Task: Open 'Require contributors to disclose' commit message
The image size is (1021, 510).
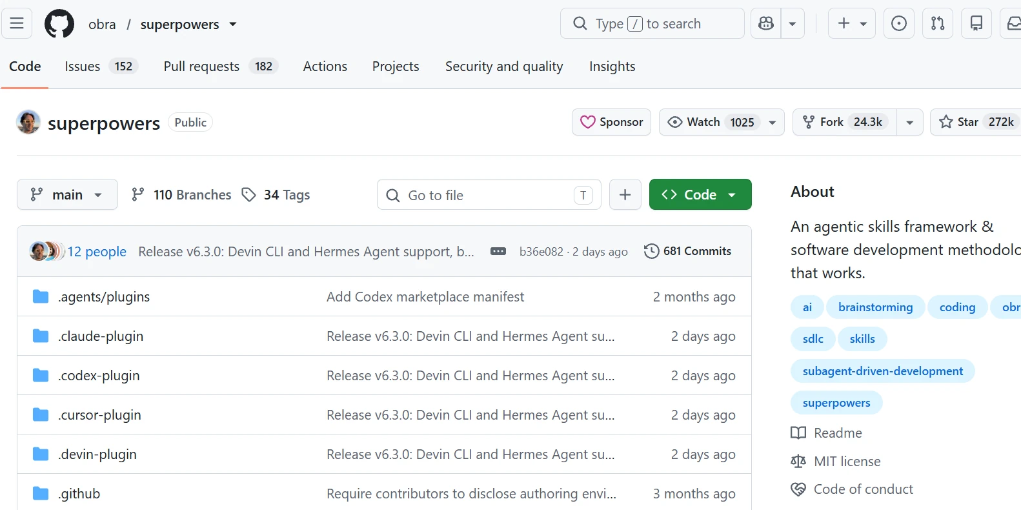Action: [471, 494]
